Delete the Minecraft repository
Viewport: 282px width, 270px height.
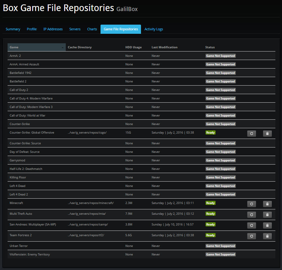(x=267, y=204)
